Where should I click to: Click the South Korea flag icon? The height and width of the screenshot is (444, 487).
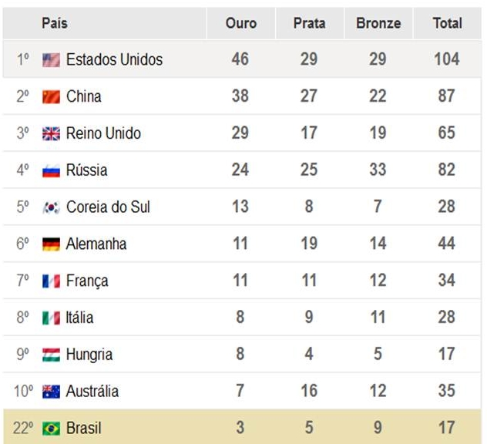click(x=52, y=207)
